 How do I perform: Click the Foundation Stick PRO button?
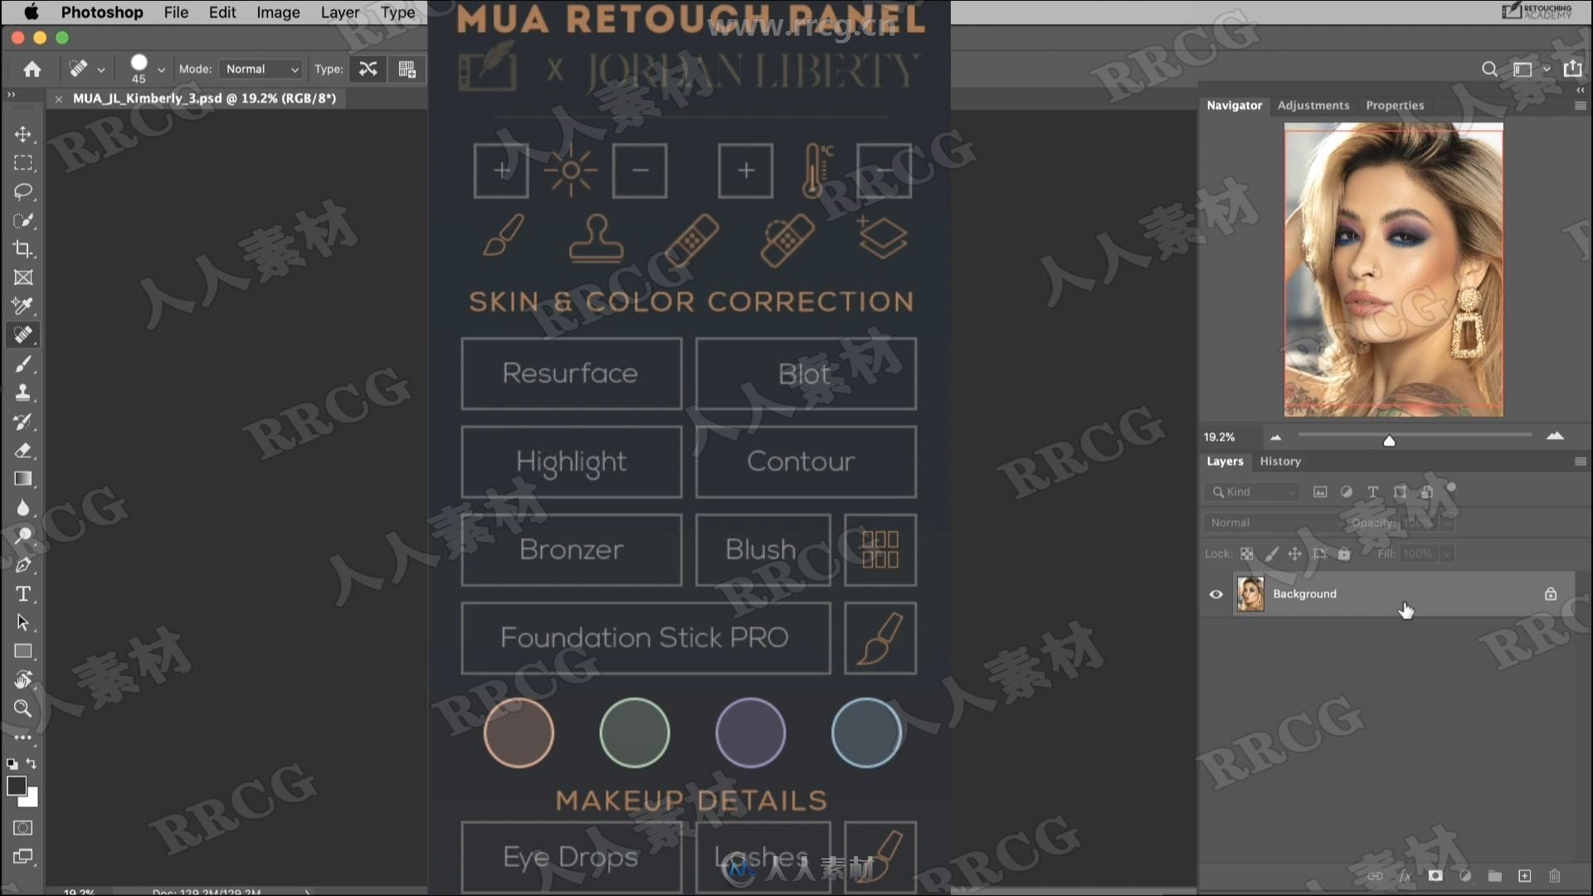(645, 638)
